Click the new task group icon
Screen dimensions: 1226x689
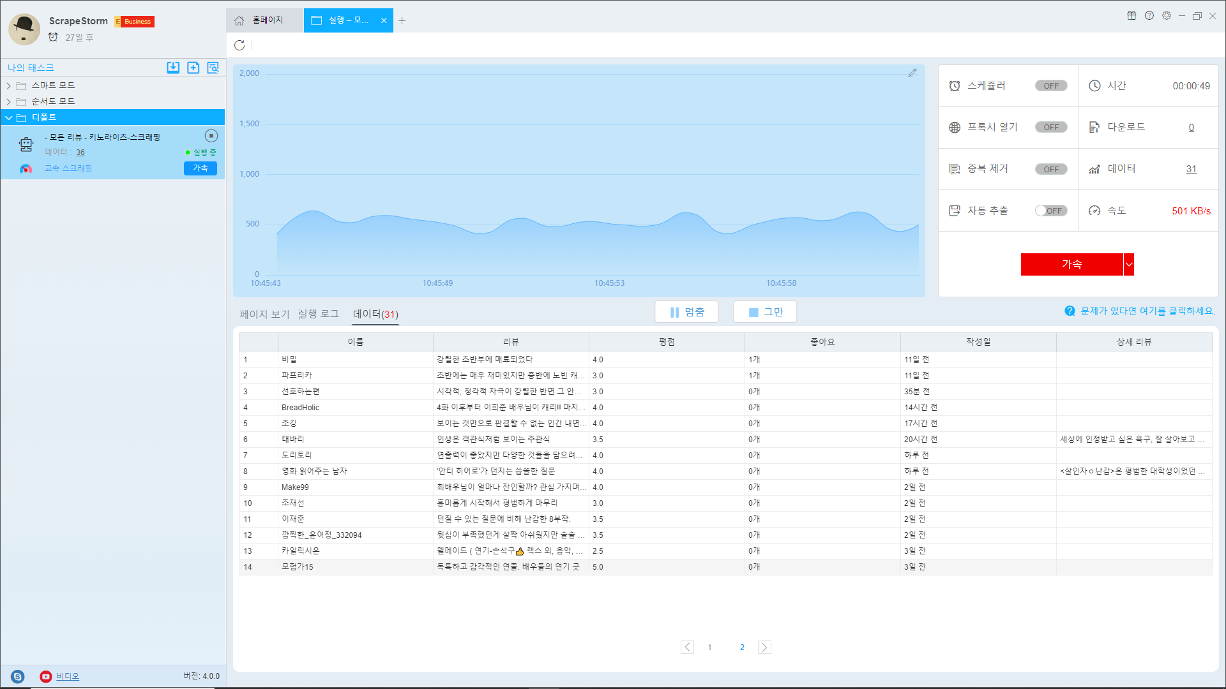[x=193, y=68]
